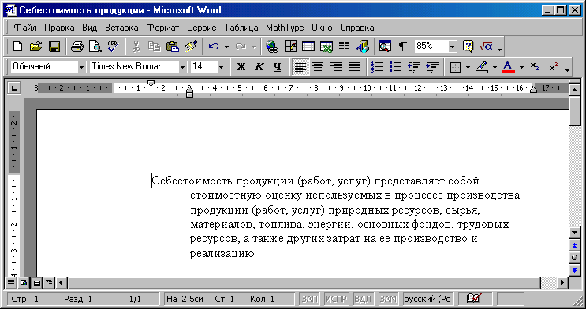This screenshot has width=586, height=309.
Task: Show the Drawing toolbar
Action: (363, 47)
